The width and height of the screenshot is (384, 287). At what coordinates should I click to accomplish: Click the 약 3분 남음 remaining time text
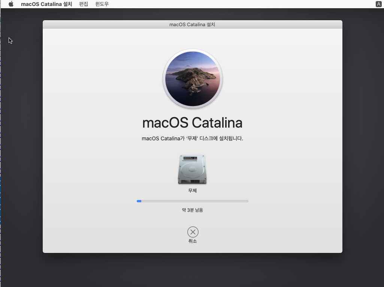(x=193, y=210)
